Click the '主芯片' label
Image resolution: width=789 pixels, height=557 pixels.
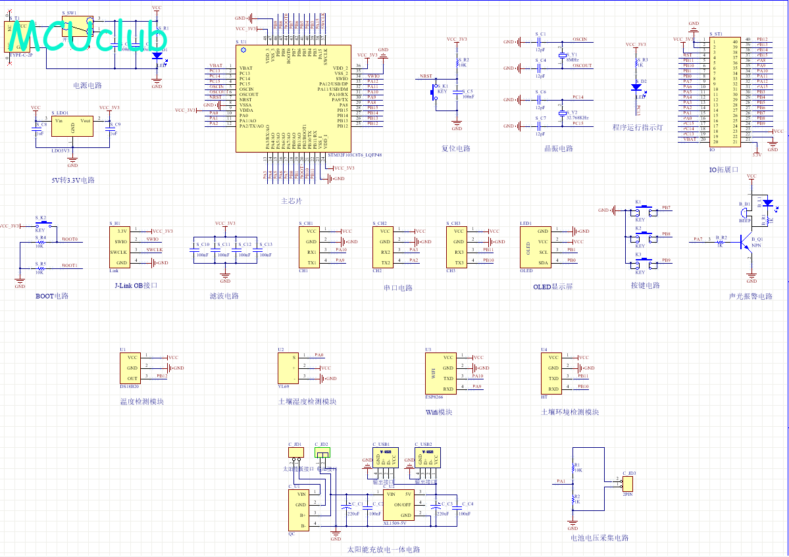[292, 201]
